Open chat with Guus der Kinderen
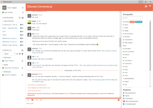The height and width of the screenshot is (108, 153). (12, 68)
